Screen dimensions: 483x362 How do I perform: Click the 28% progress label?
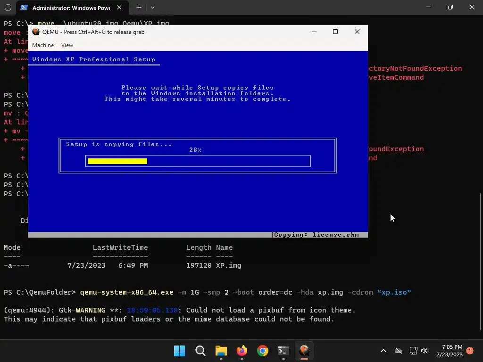[195, 150]
